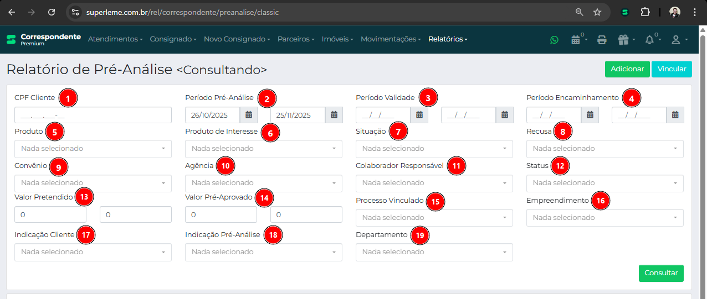Click the Período Pré-Análise start date field
Viewport: 707px width, 299px height.
(x=213, y=115)
